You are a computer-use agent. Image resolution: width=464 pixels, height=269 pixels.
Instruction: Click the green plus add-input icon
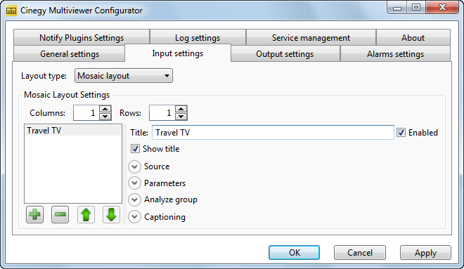(34, 215)
